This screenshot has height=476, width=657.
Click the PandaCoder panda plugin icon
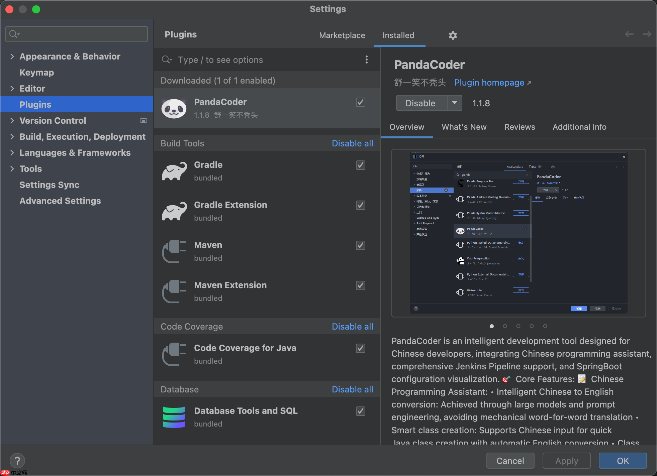click(x=174, y=108)
